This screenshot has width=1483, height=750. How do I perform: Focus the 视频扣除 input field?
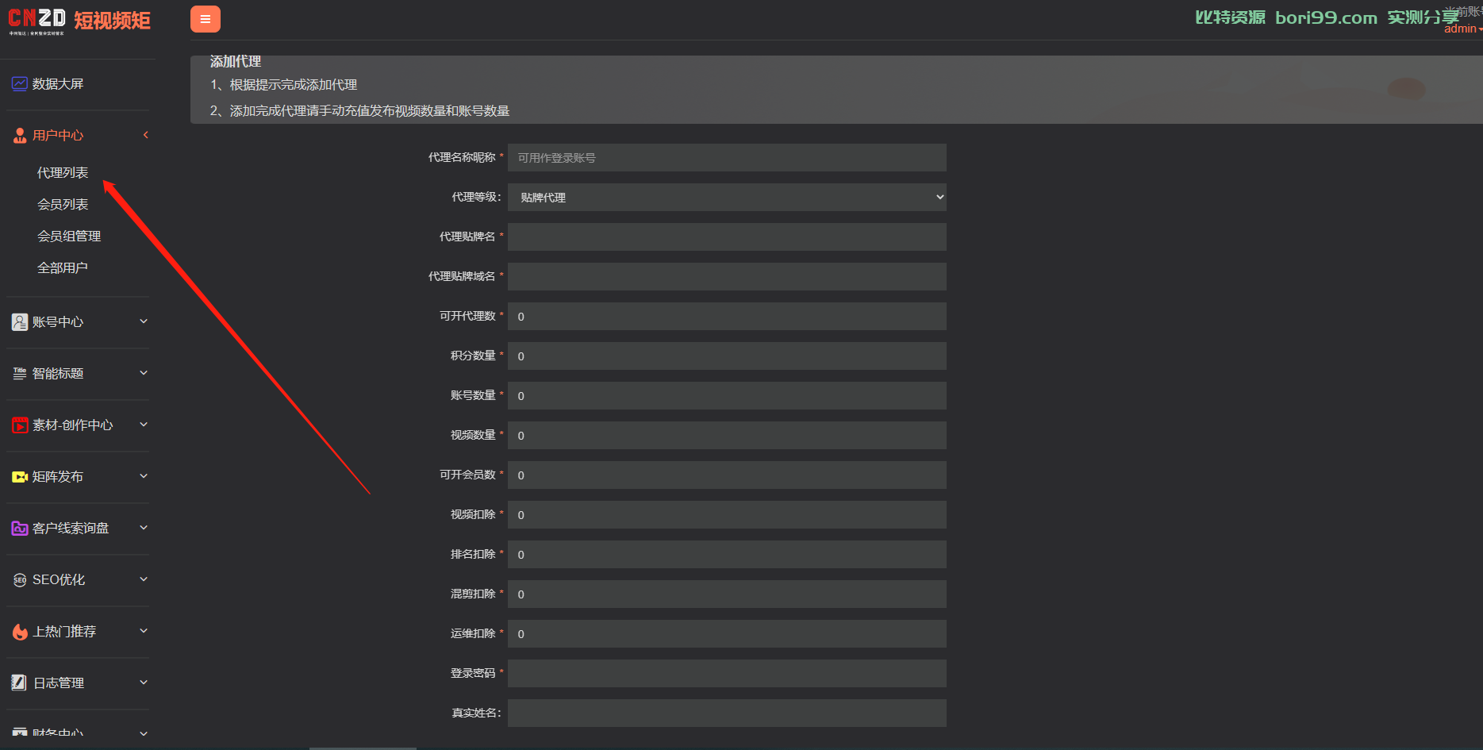727,515
